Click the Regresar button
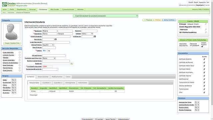213x120 pixels. tap(148, 20)
